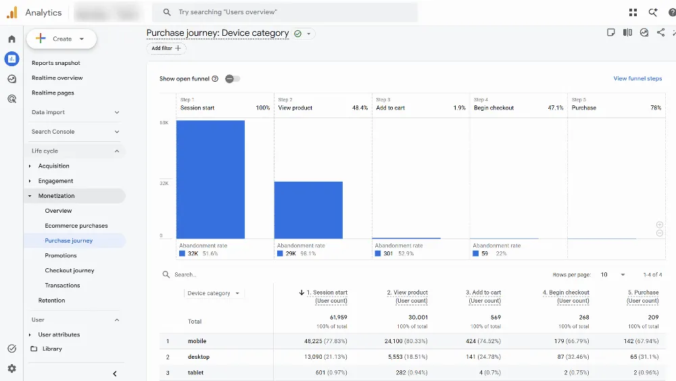Click the table Search input
Viewport: 676px width, 381px height.
(185, 274)
